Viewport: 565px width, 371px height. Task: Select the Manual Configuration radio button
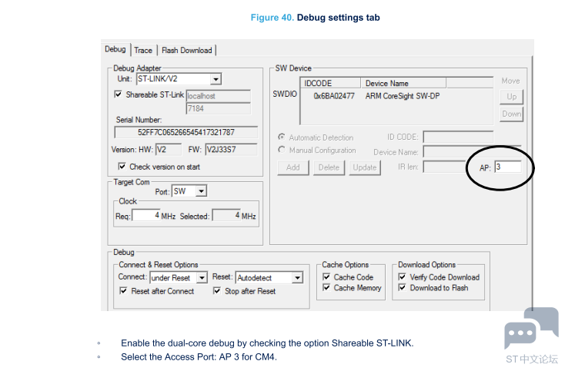(x=282, y=150)
